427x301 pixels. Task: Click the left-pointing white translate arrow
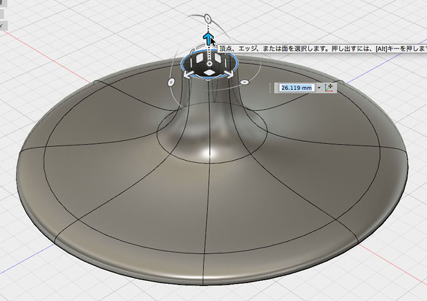(188, 74)
